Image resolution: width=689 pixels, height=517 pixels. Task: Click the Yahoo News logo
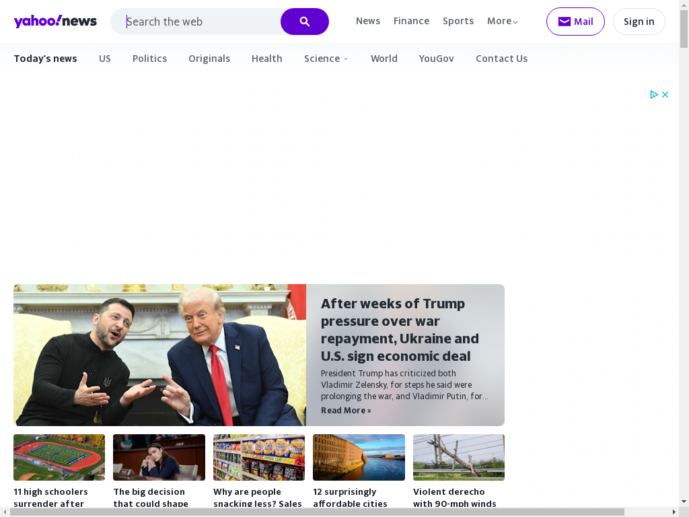pos(55,21)
